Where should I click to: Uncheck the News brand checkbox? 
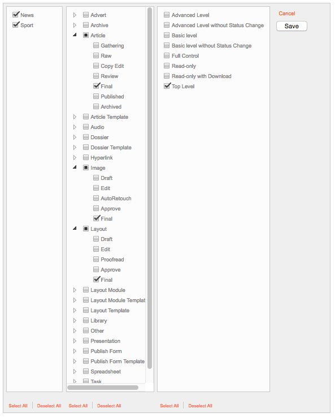[x=16, y=15]
